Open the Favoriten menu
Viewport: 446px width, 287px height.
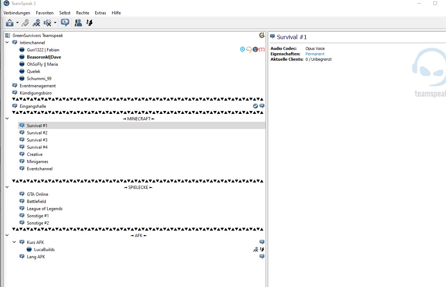point(45,13)
